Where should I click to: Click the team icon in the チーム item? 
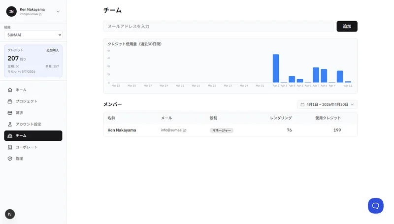pyautogui.click(x=10, y=135)
